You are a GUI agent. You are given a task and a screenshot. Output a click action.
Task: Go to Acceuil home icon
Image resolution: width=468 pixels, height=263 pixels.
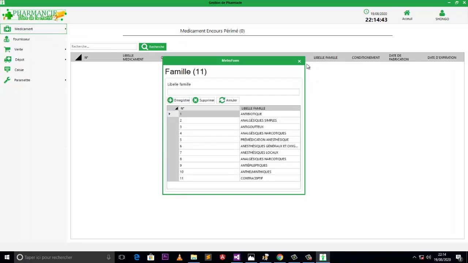(407, 13)
